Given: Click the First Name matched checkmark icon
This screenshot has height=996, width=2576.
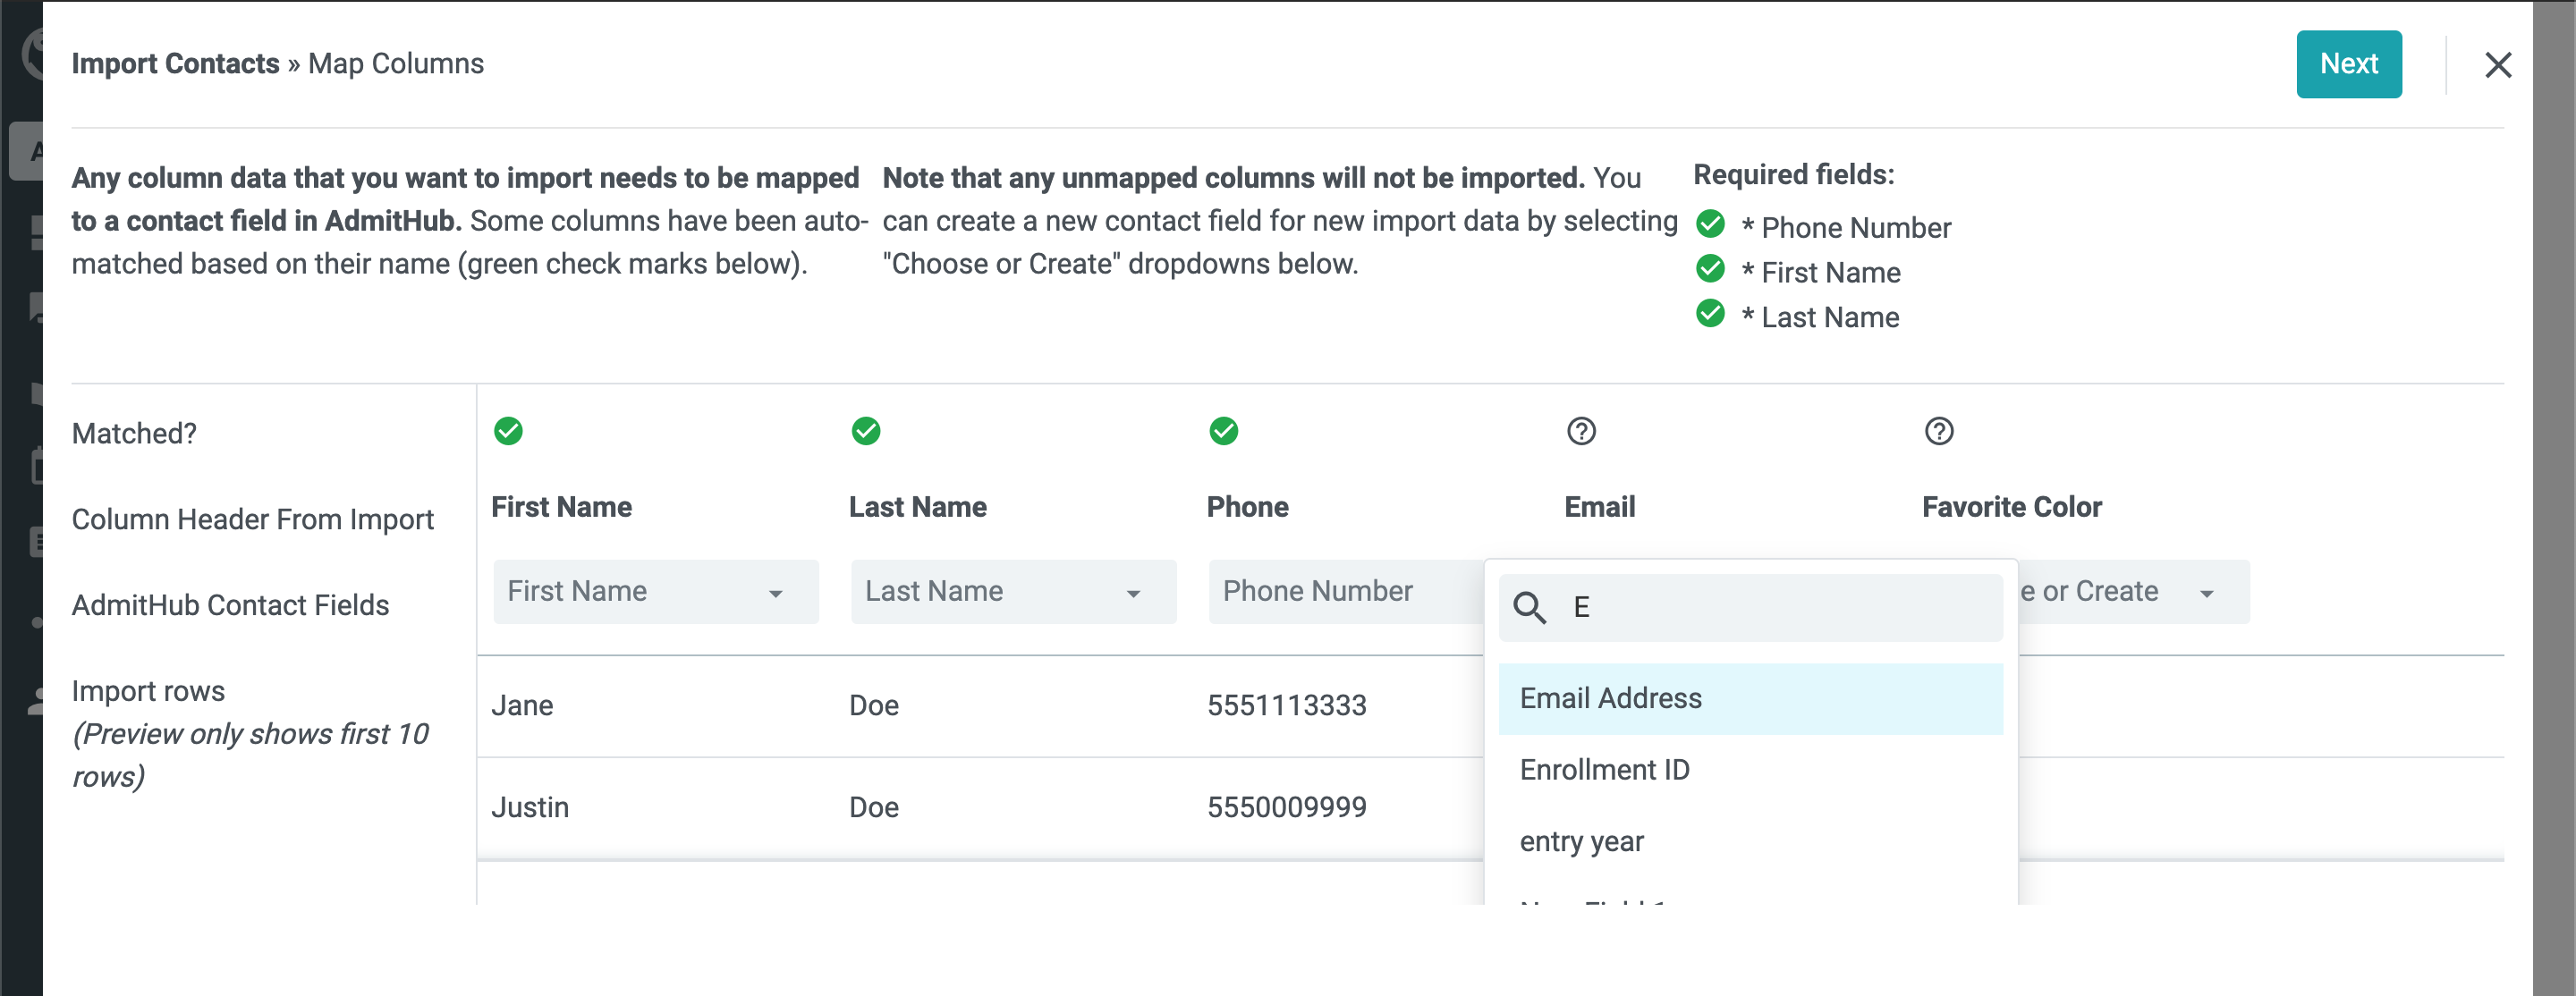Looking at the screenshot, I should [x=508, y=431].
